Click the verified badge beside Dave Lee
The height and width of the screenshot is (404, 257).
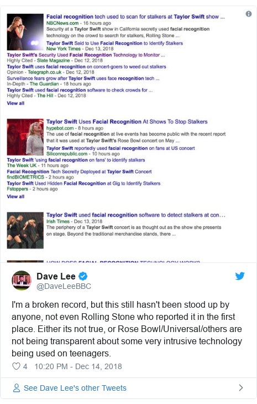pyautogui.click(x=83, y=276)
